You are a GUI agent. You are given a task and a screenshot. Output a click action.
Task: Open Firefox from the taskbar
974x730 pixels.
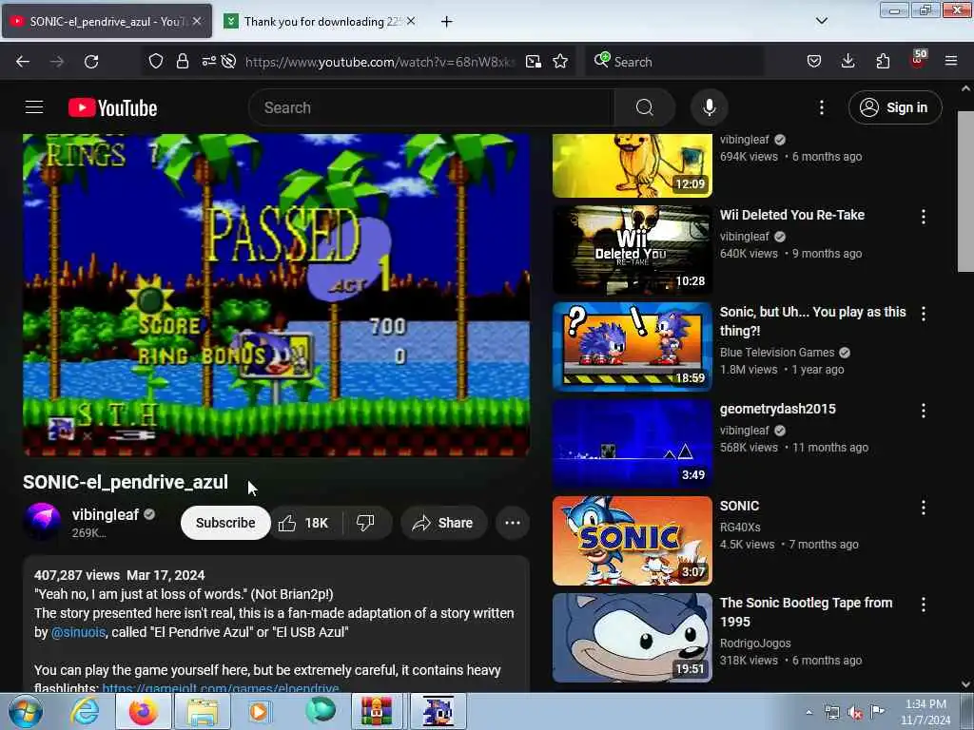click(x=144, y=711)
